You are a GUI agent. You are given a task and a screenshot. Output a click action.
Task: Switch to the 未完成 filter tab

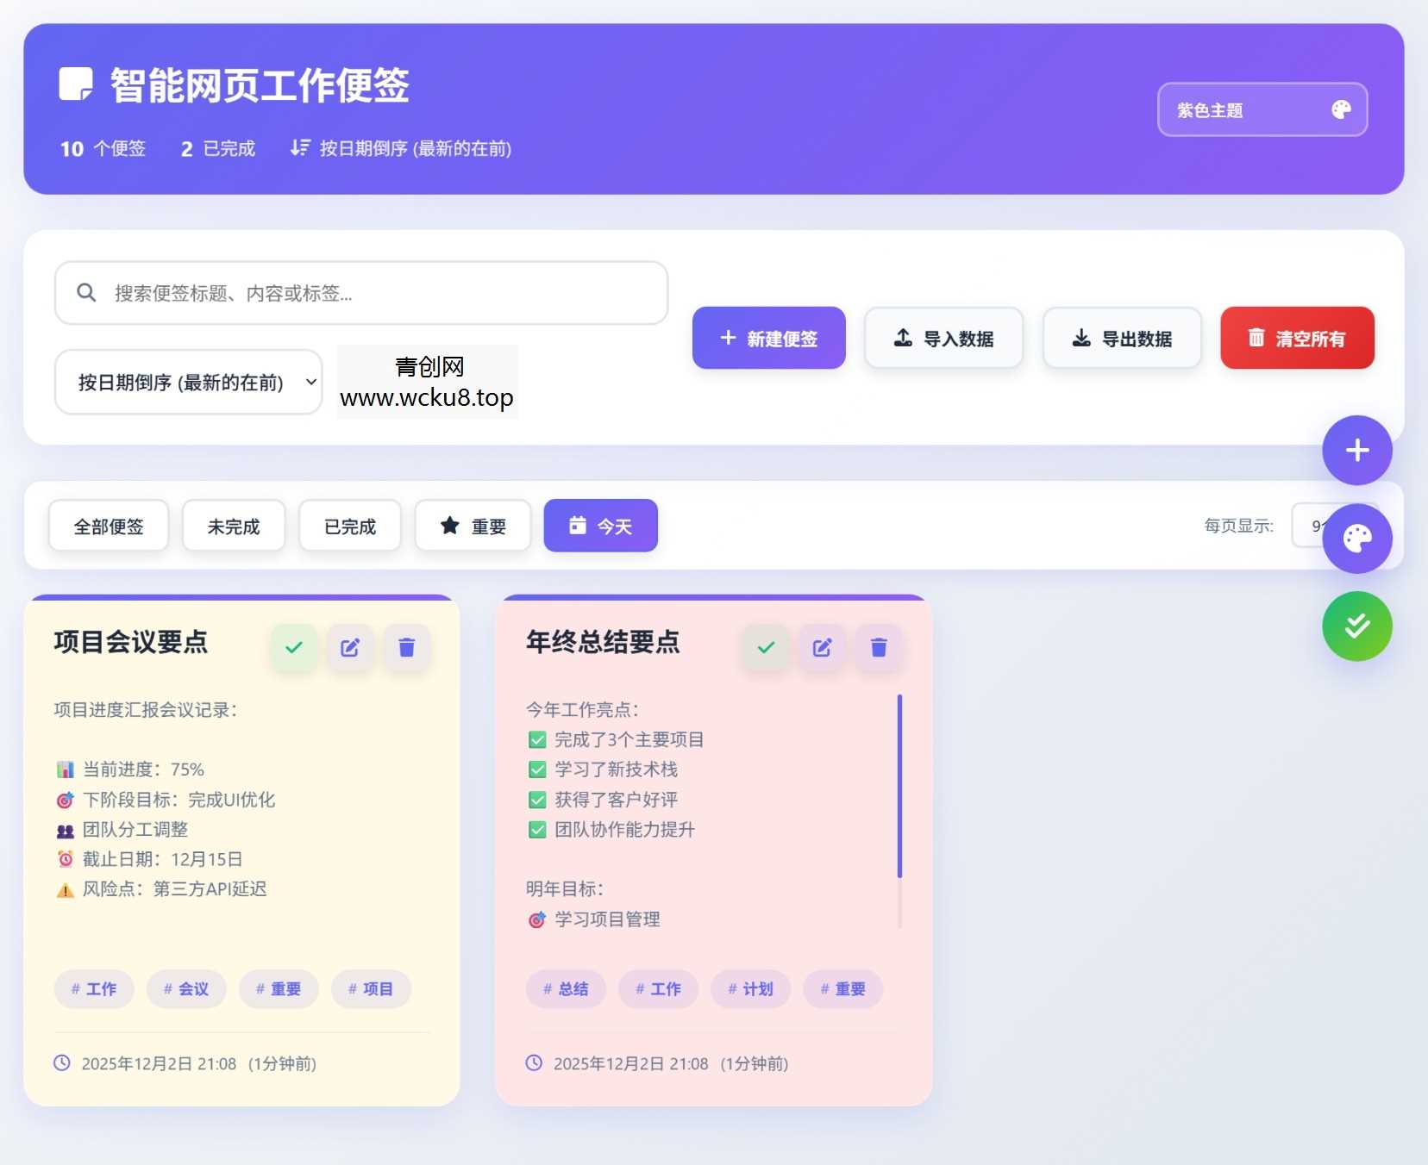[x=233, y=525]
